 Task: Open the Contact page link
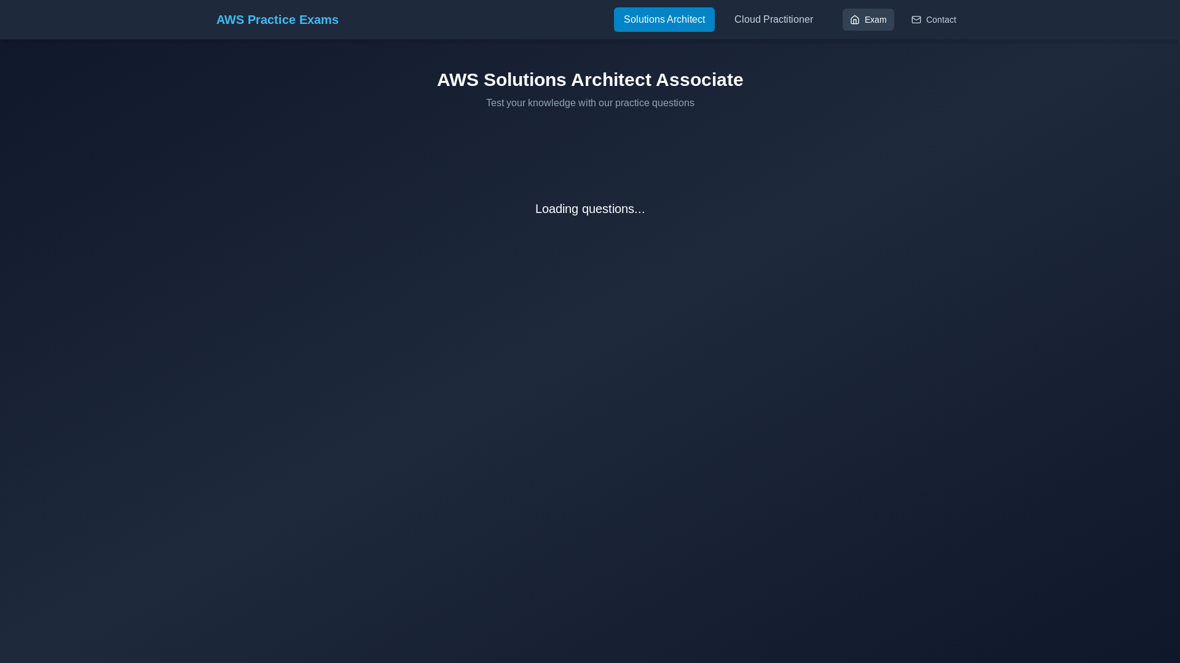(x=933, y=20)
